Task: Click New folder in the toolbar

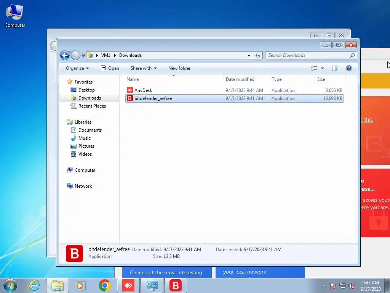Action: point(179,68)
